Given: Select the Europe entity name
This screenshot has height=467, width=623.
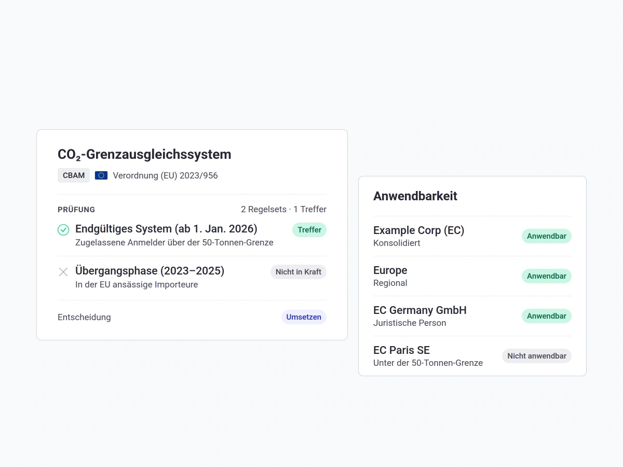Looking at the screenshot, I should pyautogui.click(x=390, y=270).
